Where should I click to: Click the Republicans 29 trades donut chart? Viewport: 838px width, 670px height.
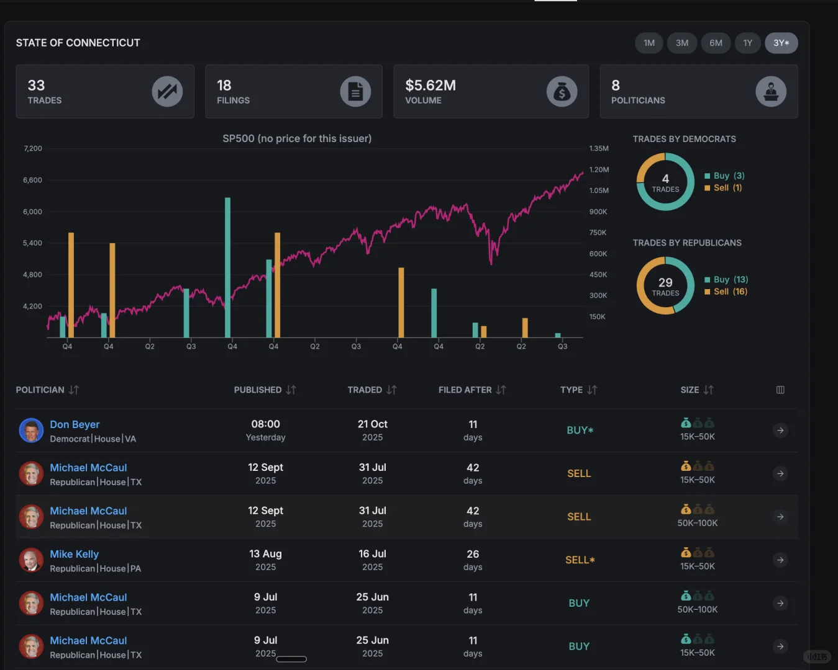665,285
